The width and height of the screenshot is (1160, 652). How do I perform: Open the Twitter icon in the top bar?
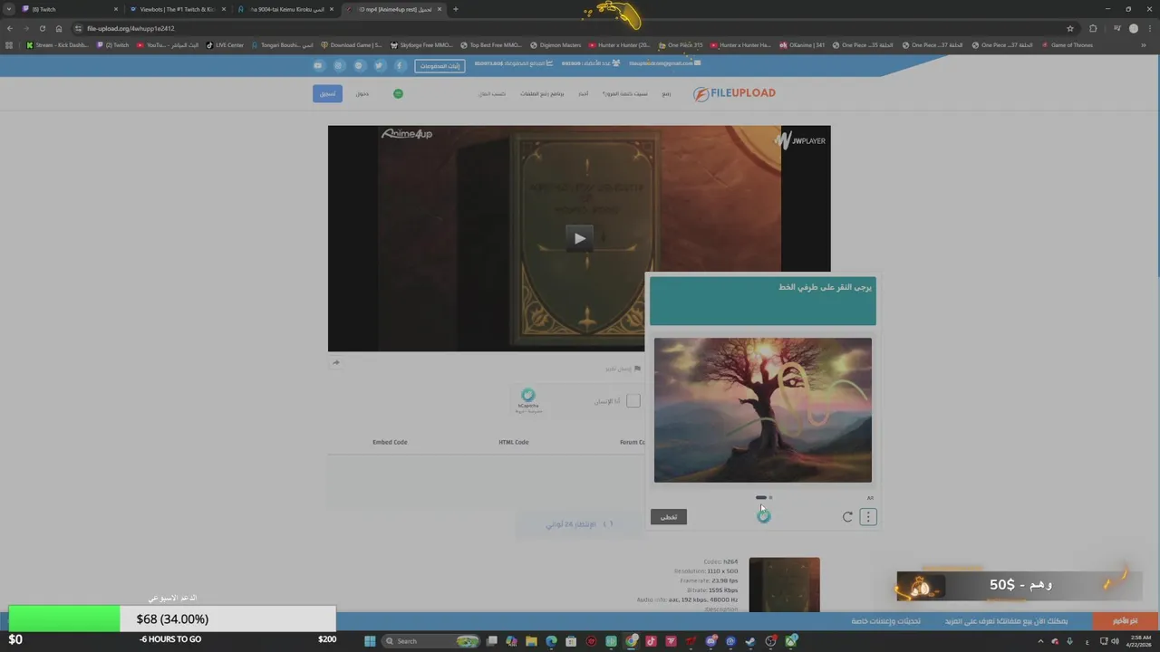pyautogui.click(x=379, y=65)
